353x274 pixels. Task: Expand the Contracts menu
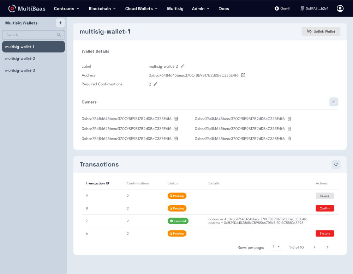pos(66,8)
